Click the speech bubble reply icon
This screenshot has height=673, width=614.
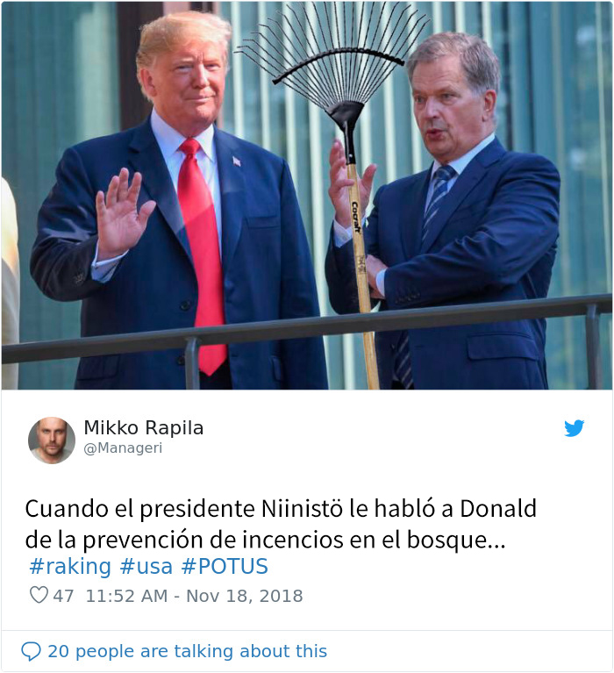pos(31,651)
